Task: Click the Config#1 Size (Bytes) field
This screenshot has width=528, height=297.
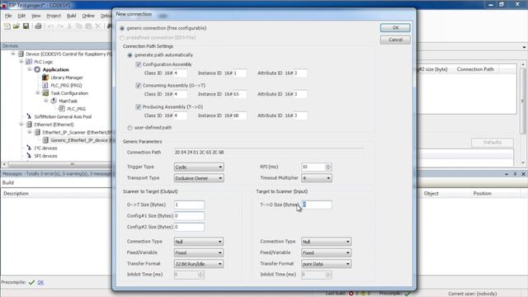Action: point(189,216)
